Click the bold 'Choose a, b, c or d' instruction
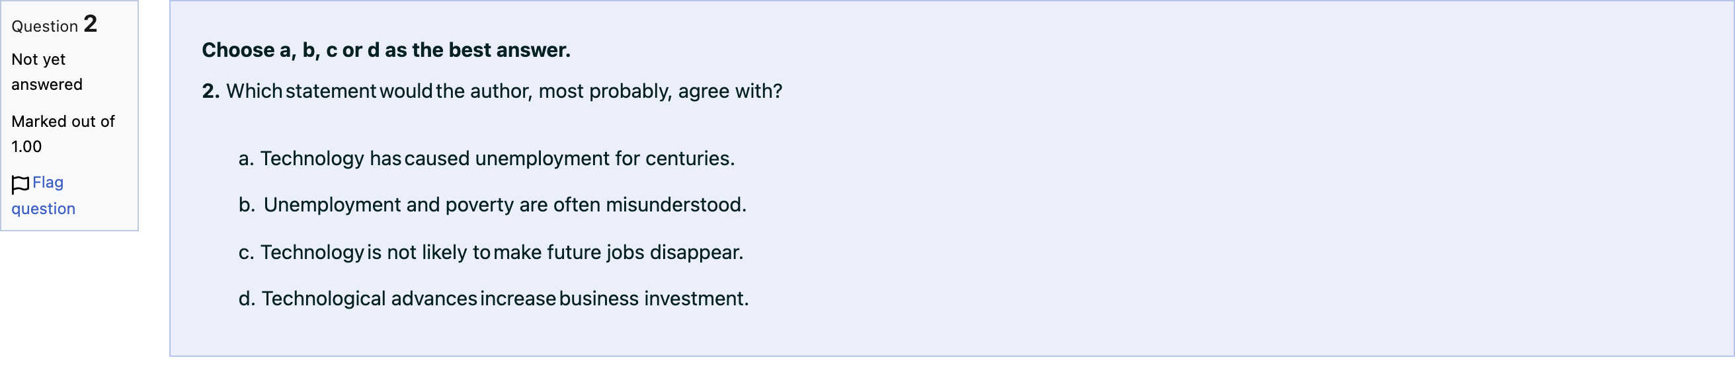This screenshot has width=1735, height=378. coord(386,50)
